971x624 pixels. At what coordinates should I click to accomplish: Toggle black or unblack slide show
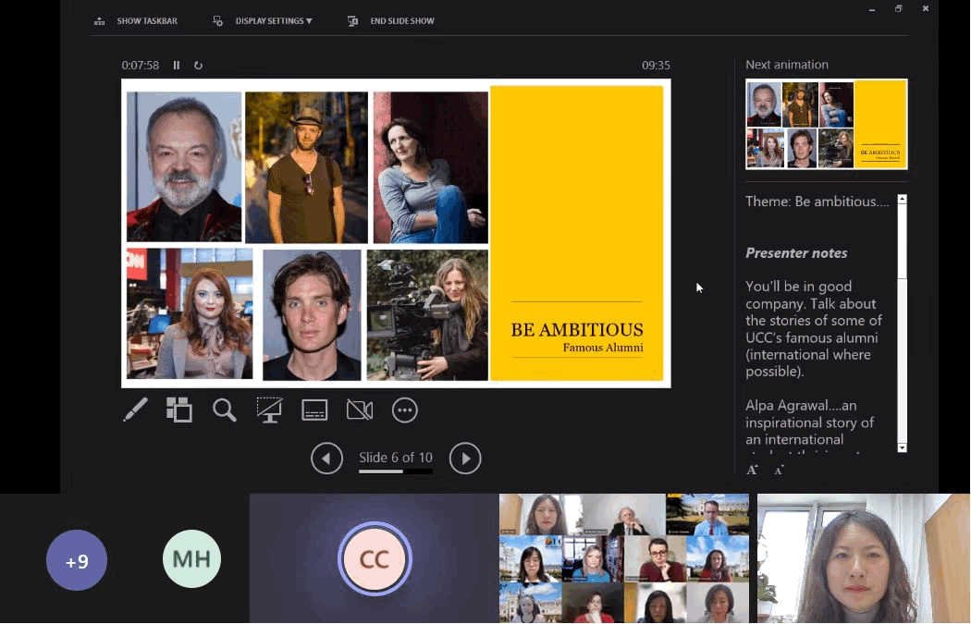(x=269, y=410)
